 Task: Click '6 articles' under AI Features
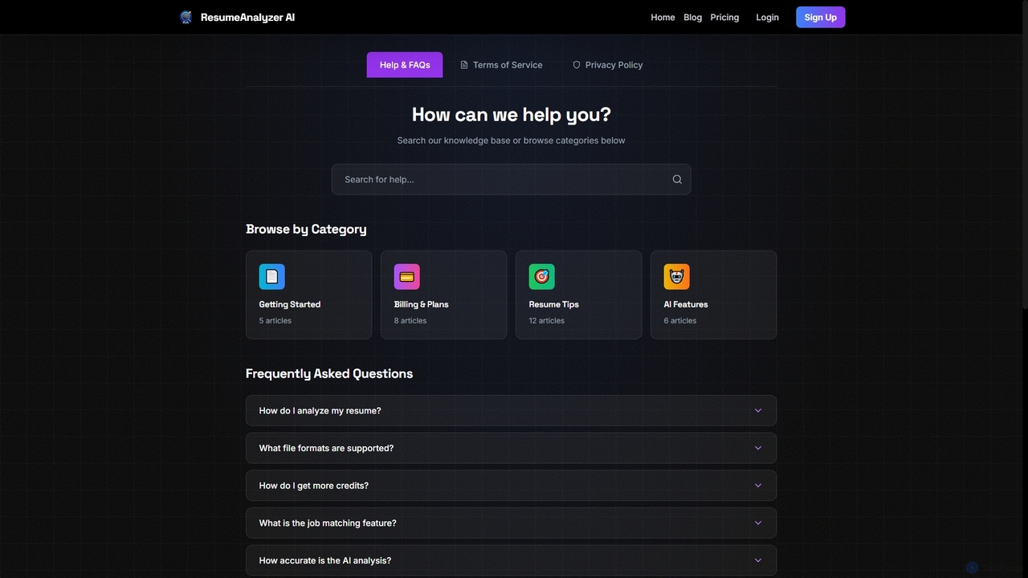pos(680,320)
